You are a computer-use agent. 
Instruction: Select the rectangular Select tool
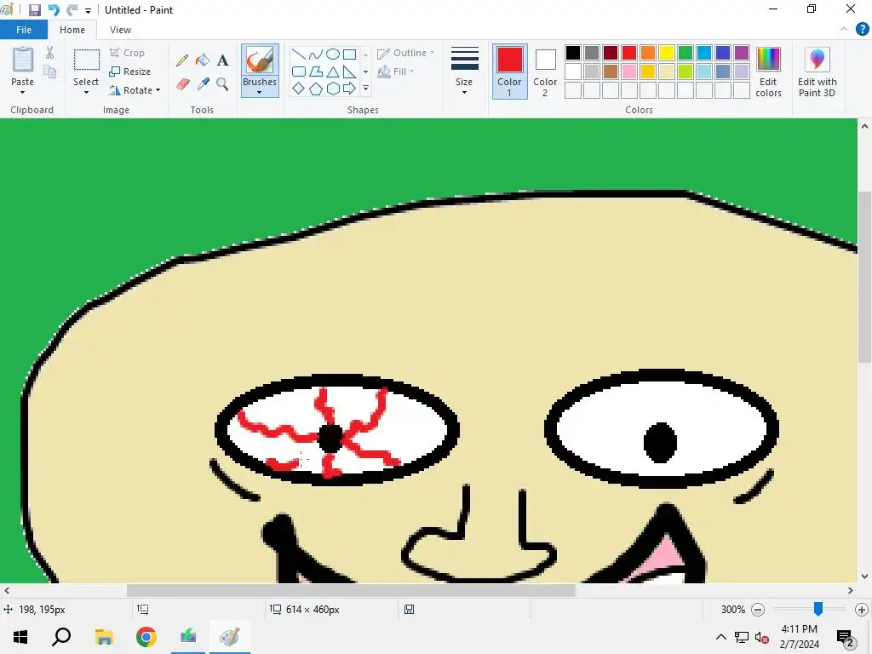[x=87, y=60]
